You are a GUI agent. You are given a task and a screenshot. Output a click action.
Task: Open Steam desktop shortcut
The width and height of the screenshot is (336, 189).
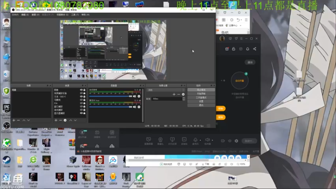(6, 162)
